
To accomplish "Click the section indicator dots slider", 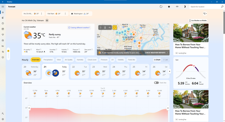I will [8, 54].
